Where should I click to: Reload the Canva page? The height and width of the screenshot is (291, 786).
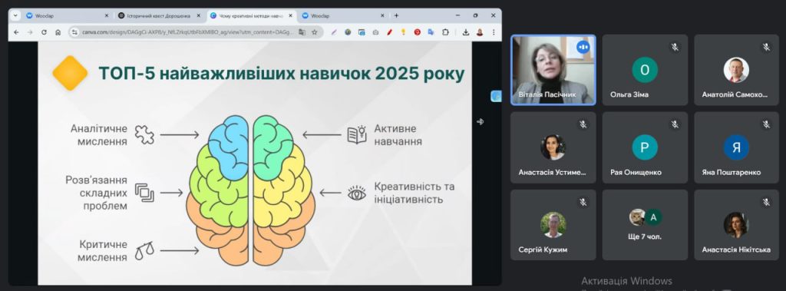44,32
